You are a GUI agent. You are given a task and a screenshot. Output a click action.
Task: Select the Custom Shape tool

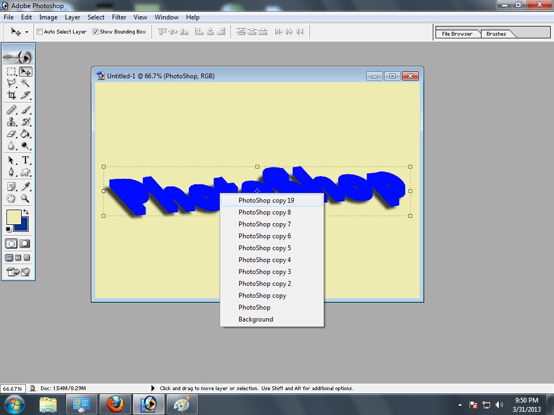(x=25, y=172)
